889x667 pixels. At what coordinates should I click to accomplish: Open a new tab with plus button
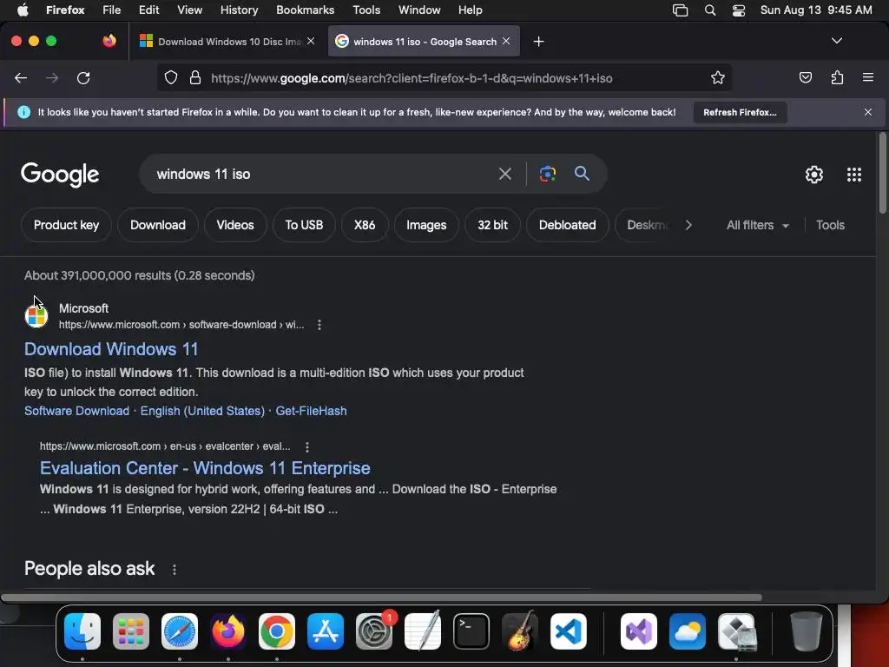538,42
